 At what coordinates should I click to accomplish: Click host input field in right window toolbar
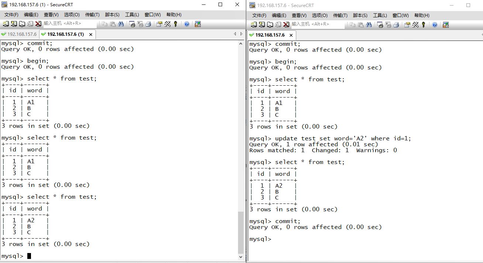coord(318,24)
